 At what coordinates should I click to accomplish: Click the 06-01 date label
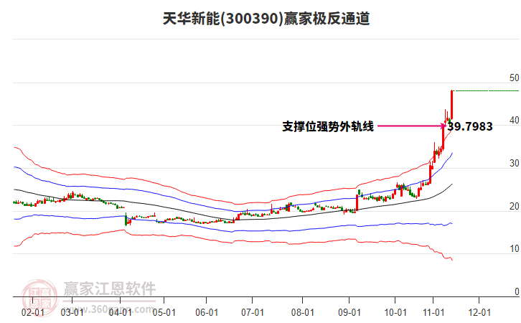pyautogui.click(x=207, y=312)
